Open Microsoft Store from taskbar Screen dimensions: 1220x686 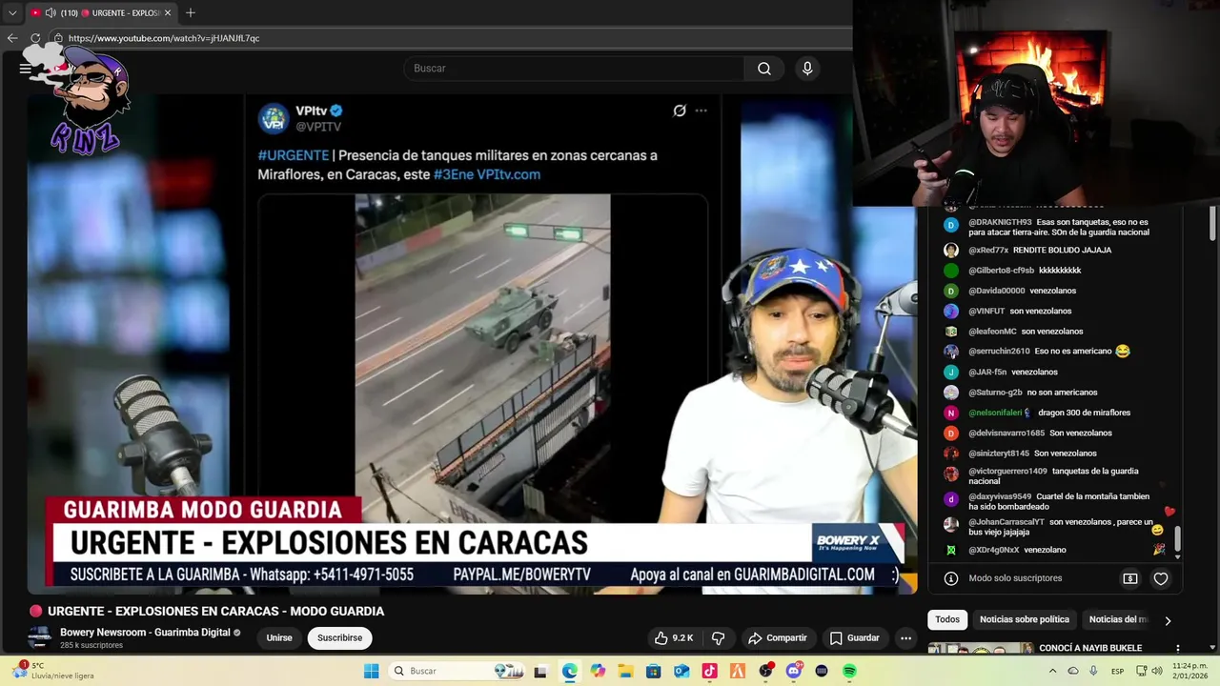[x=653, y=671]
